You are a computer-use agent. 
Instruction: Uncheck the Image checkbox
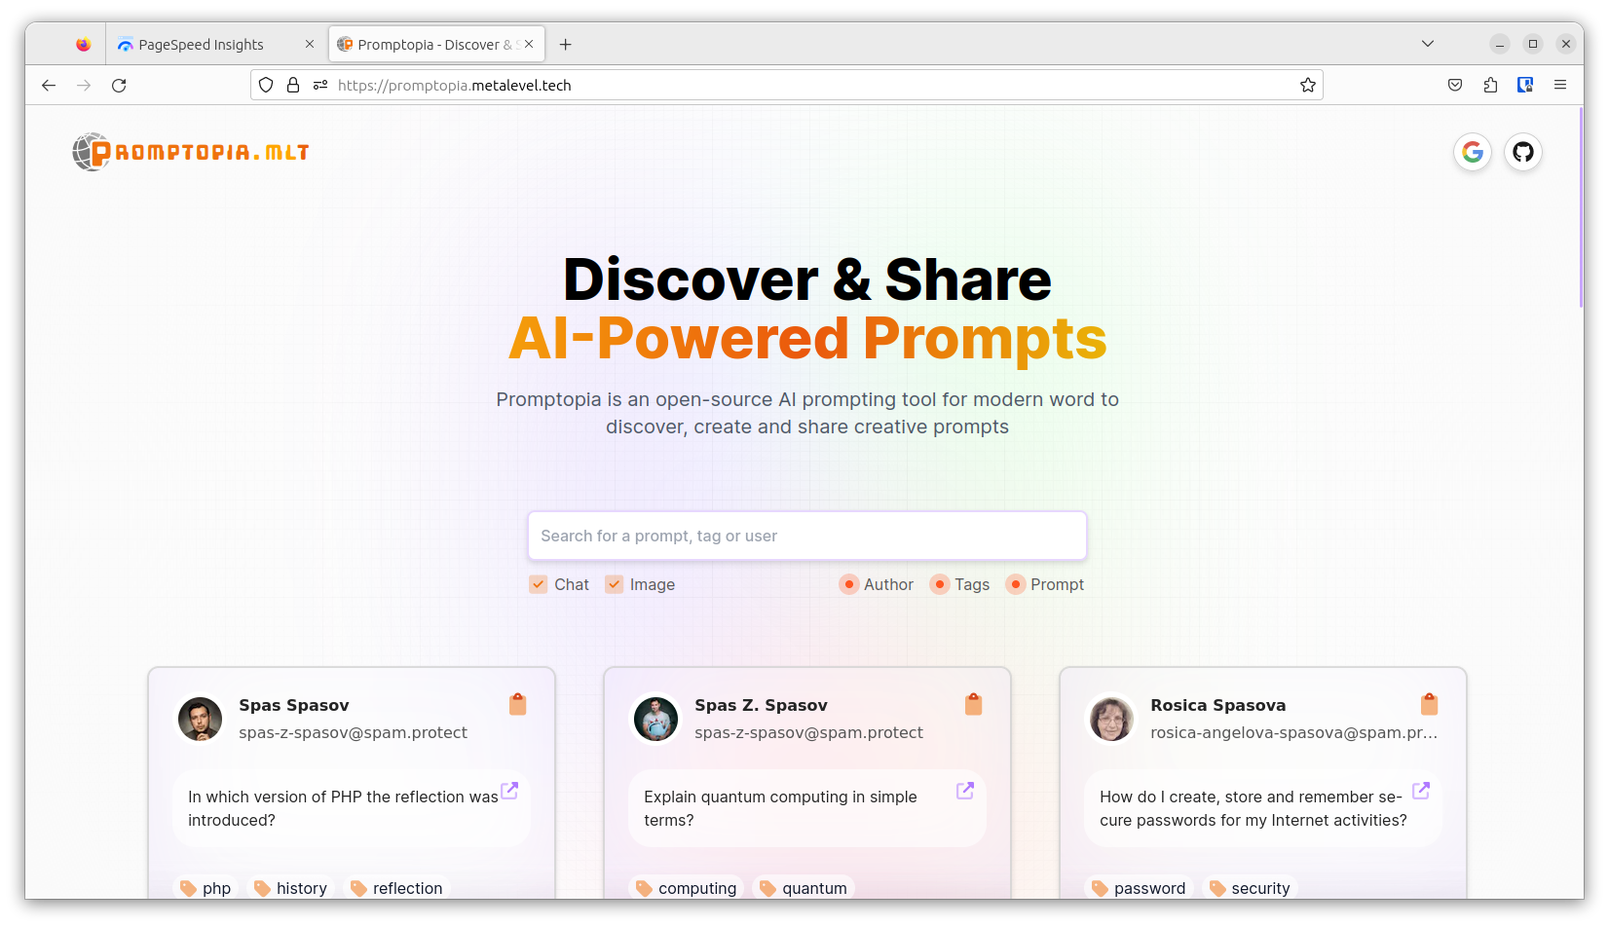click(x=615, y=584)
